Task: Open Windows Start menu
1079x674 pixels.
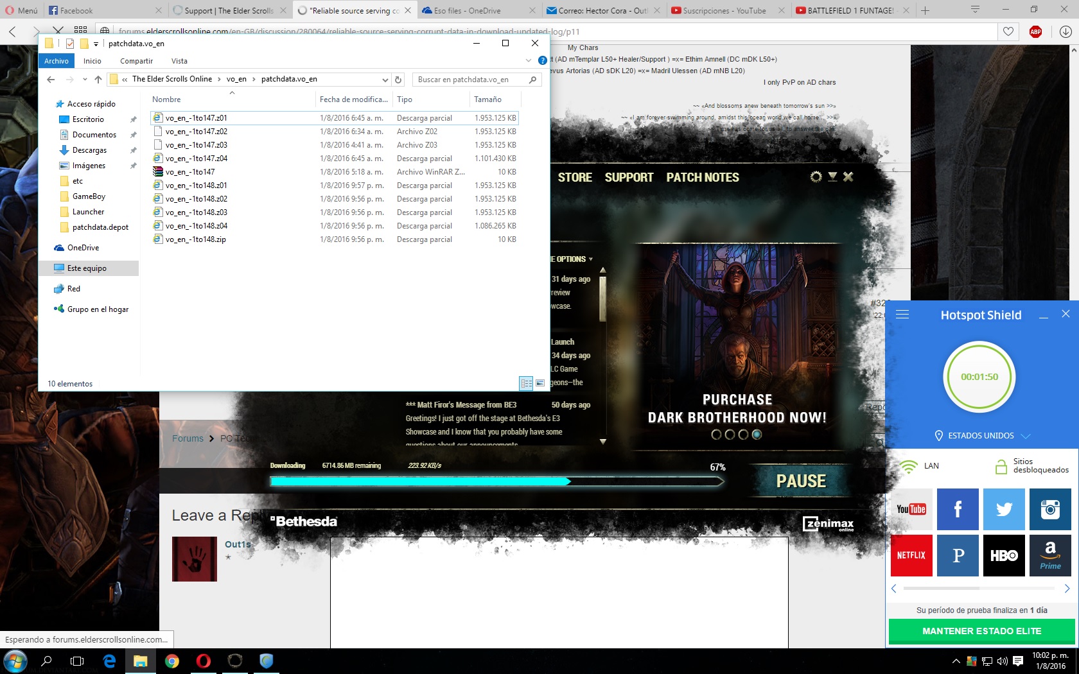Action: [x=15, y=661]
